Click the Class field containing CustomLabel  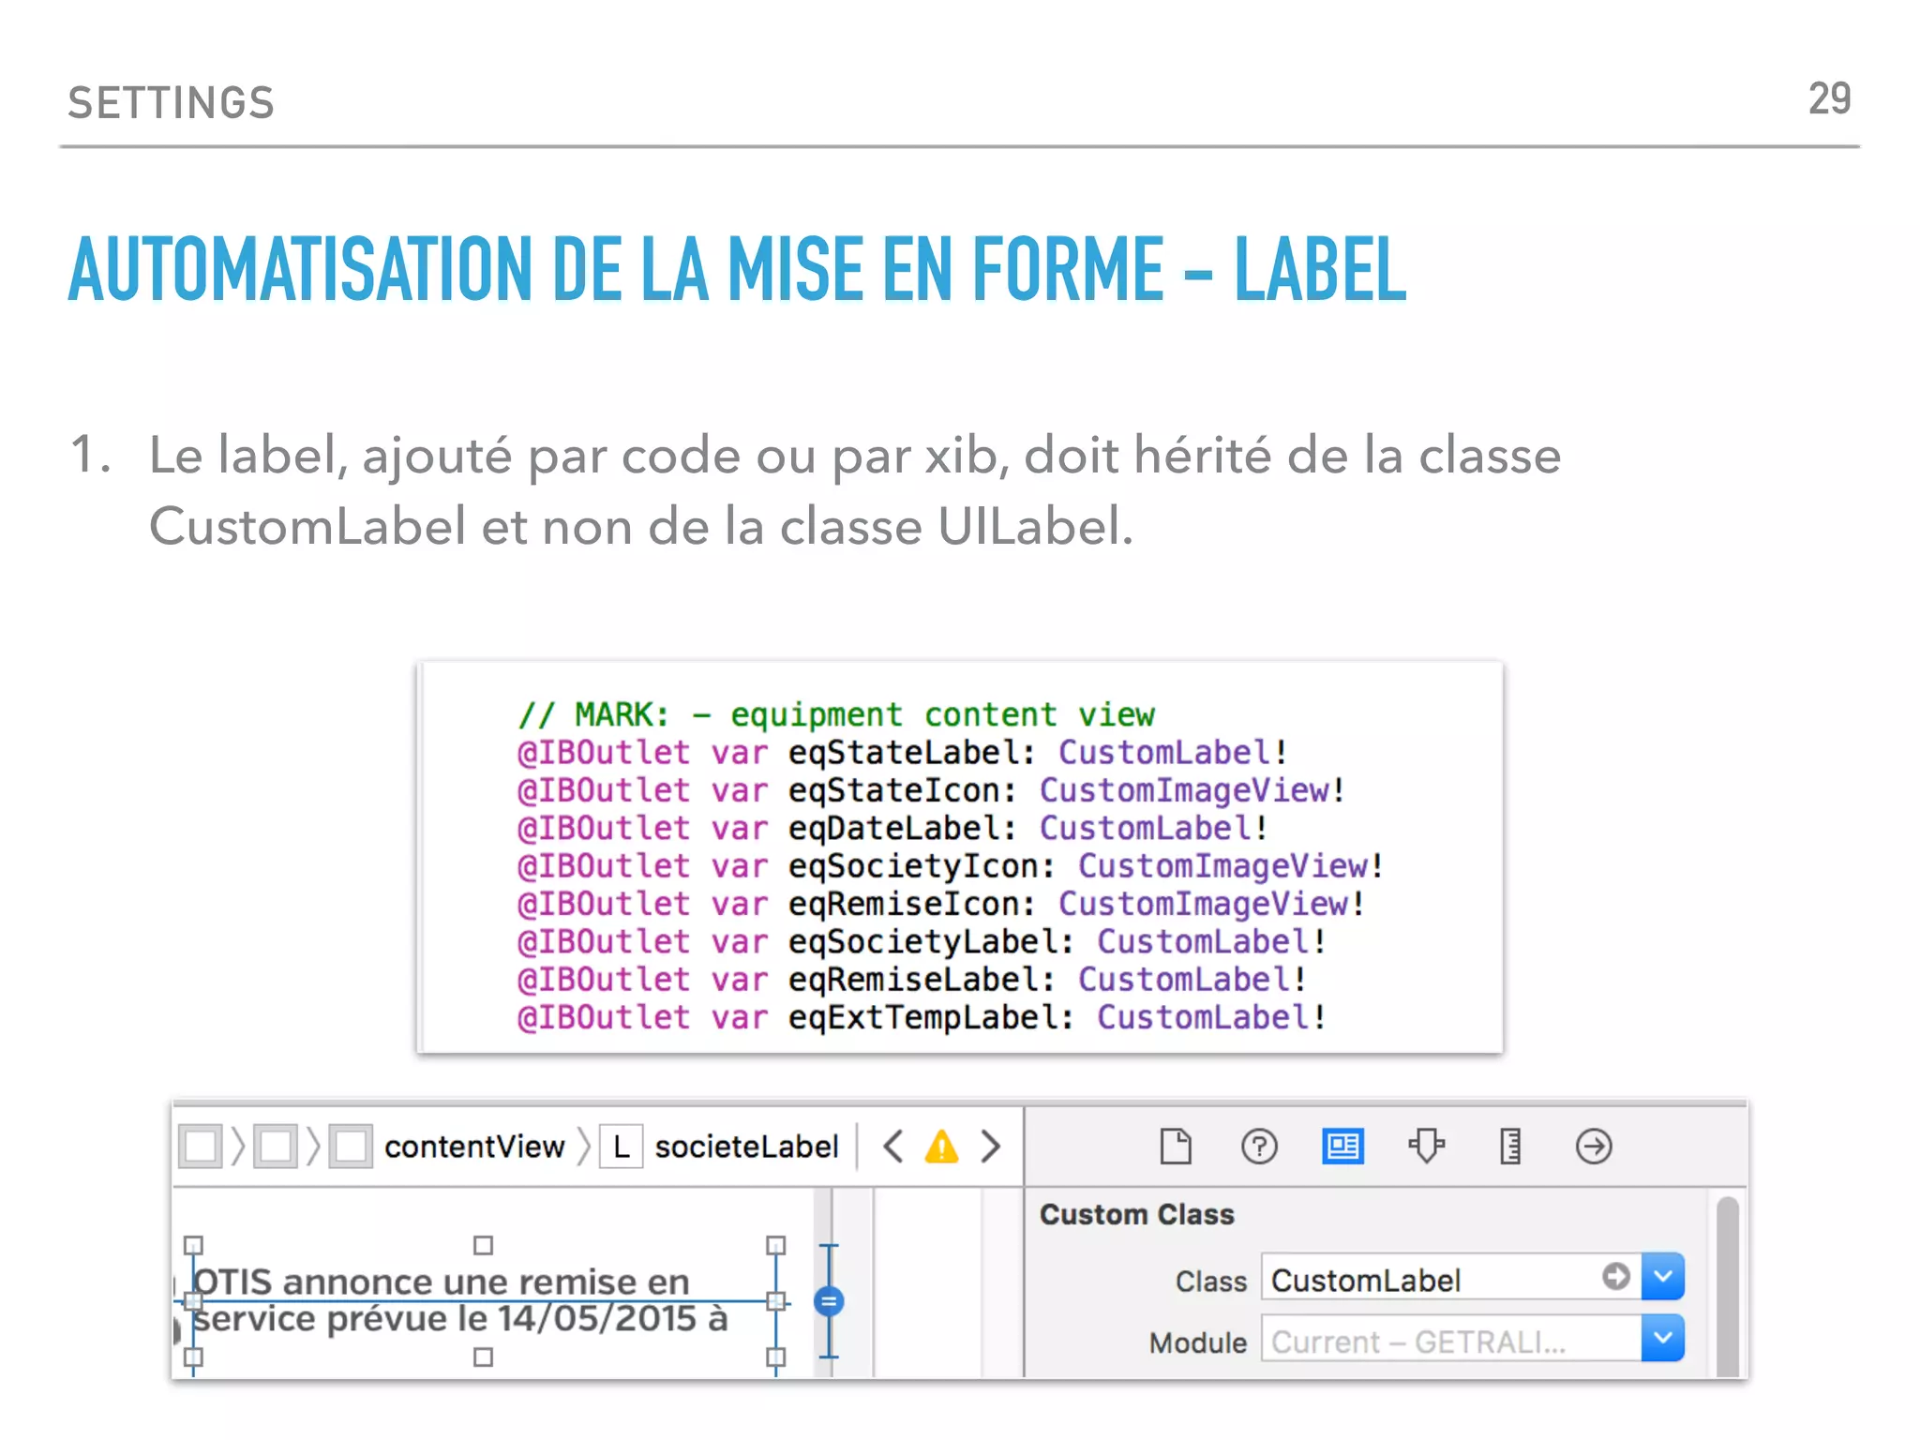[1451, 1276]
